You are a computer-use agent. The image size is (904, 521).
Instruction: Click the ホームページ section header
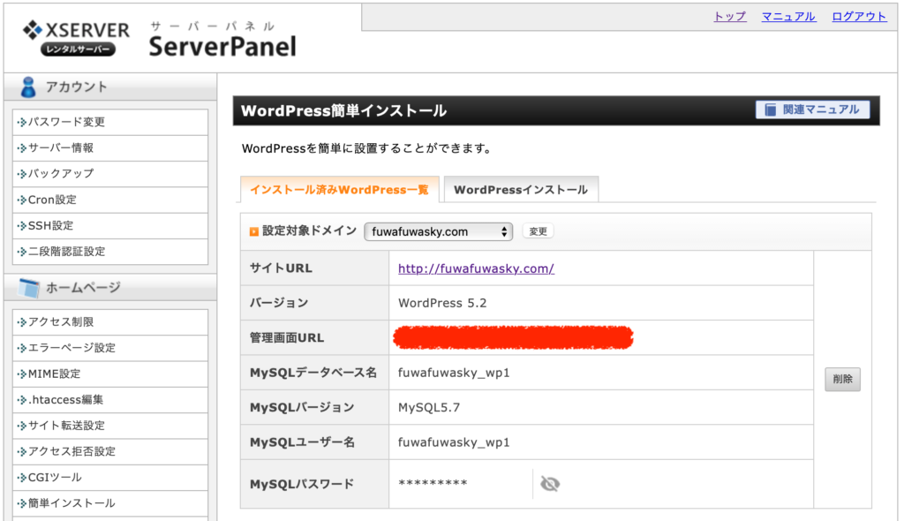point(110,287)
